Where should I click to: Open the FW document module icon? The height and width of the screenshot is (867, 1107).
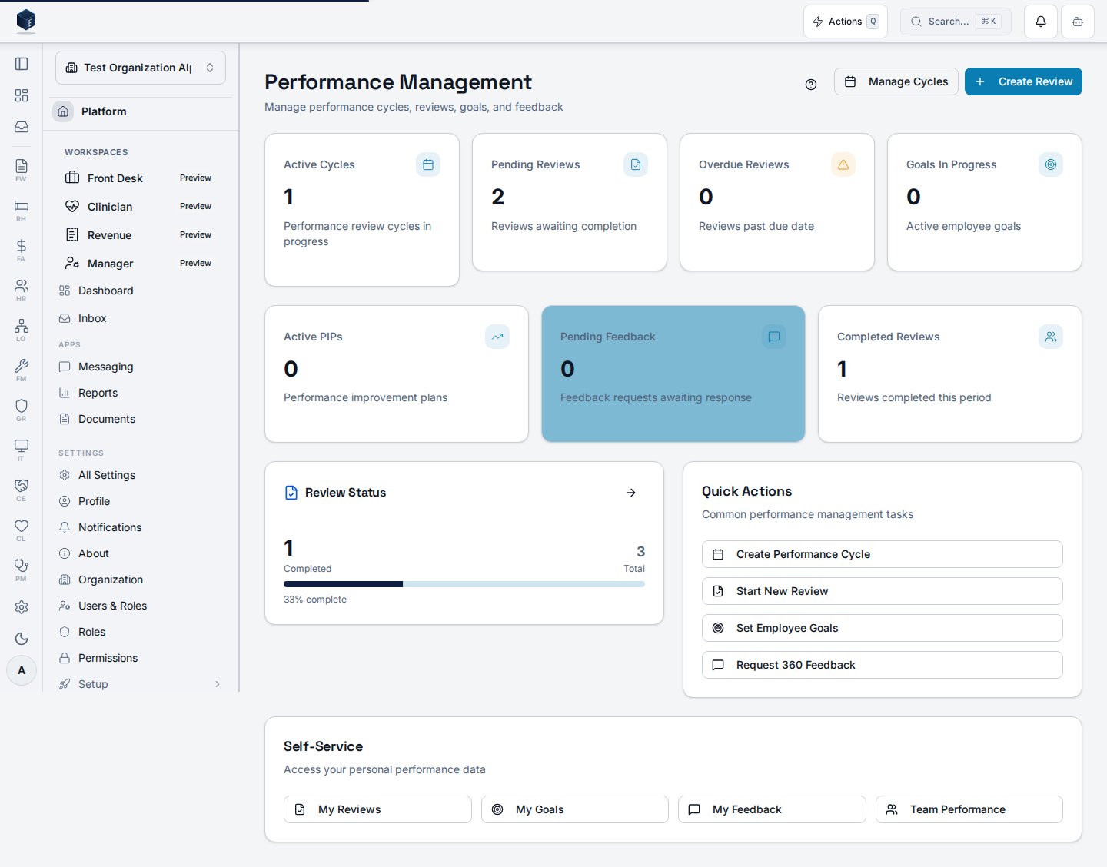pos(22,170)
